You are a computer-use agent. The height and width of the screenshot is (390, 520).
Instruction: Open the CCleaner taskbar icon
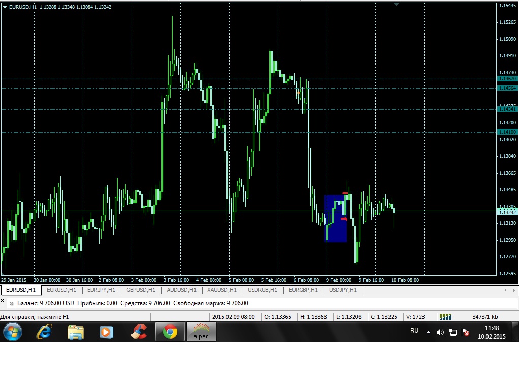[x=138, y=332]
